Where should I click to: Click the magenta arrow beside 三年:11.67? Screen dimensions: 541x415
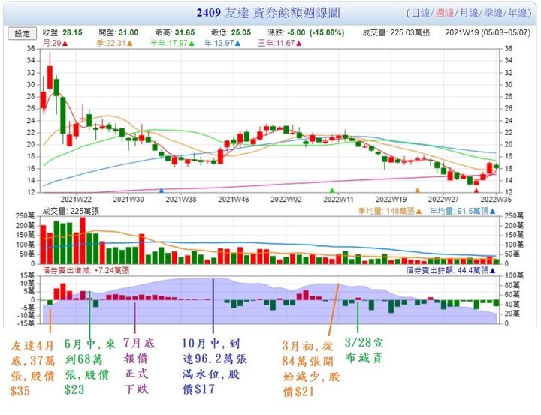click(299, 44)
